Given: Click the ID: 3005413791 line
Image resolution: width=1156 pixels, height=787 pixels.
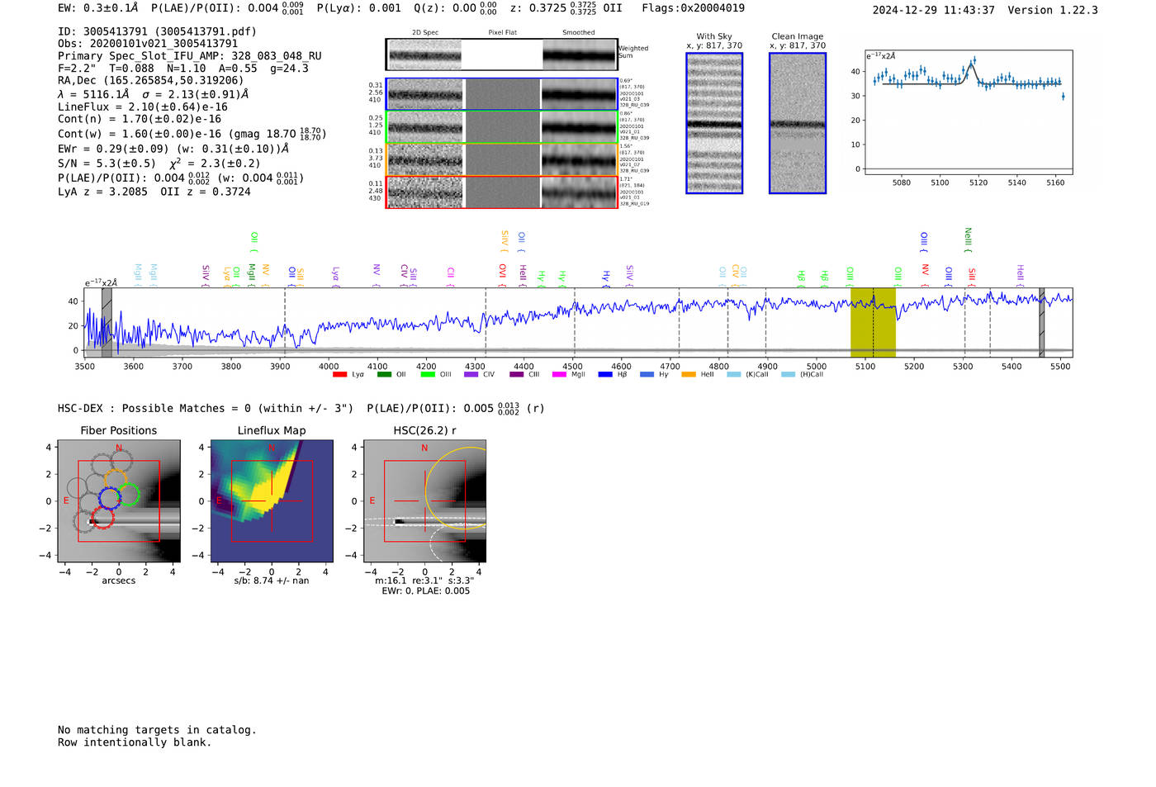Looking at the screenshot, I should [157, 31].
